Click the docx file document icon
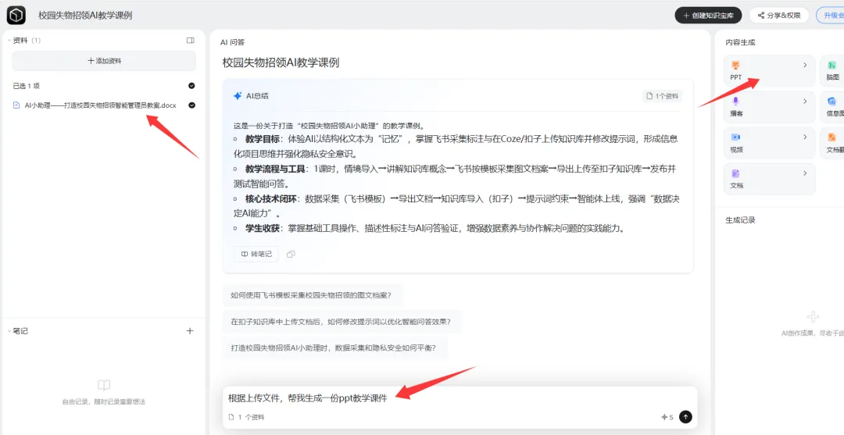This screenshot has height=435, width=844. click(16, 105)
